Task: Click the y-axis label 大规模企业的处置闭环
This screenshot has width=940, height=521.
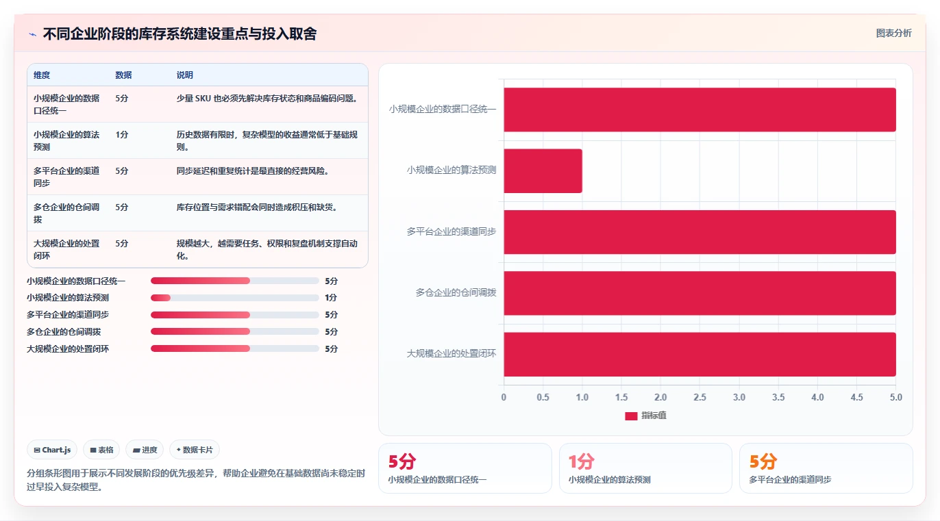Action: point(452,354)
